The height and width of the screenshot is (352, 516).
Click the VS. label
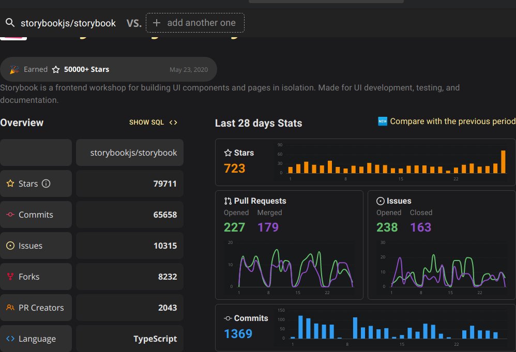coord(134,23)
